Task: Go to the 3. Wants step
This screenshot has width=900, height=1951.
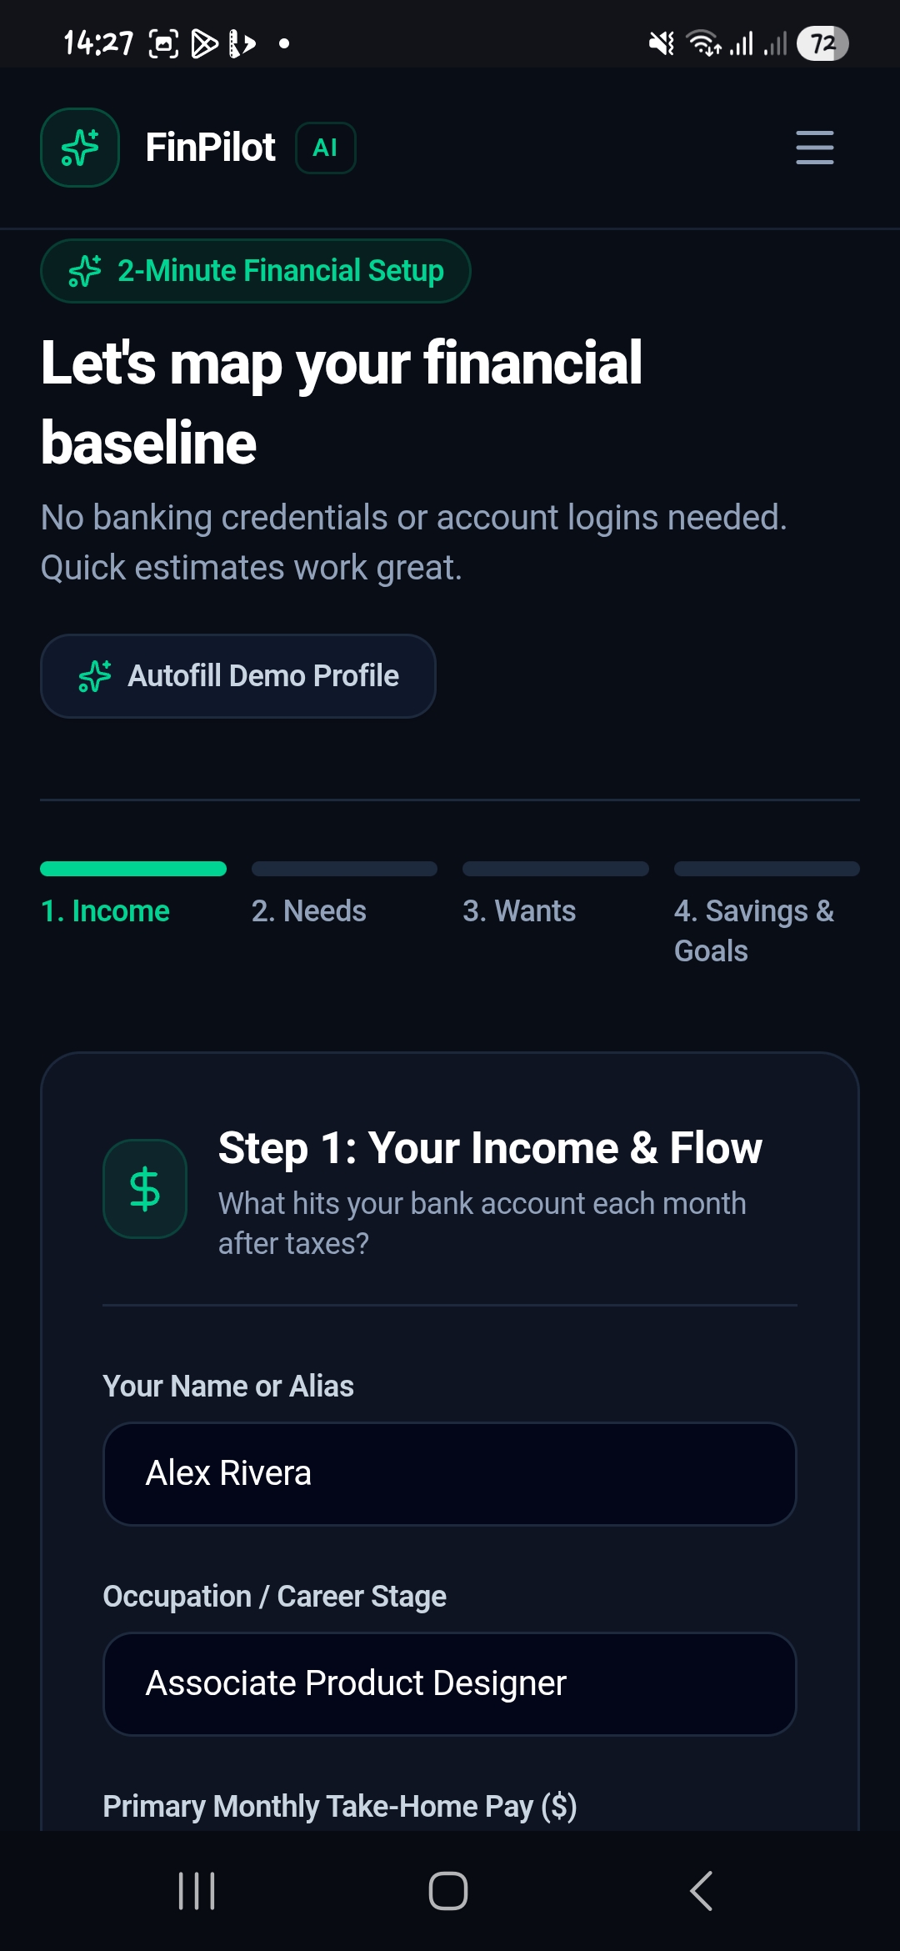Action: (520, 911)
